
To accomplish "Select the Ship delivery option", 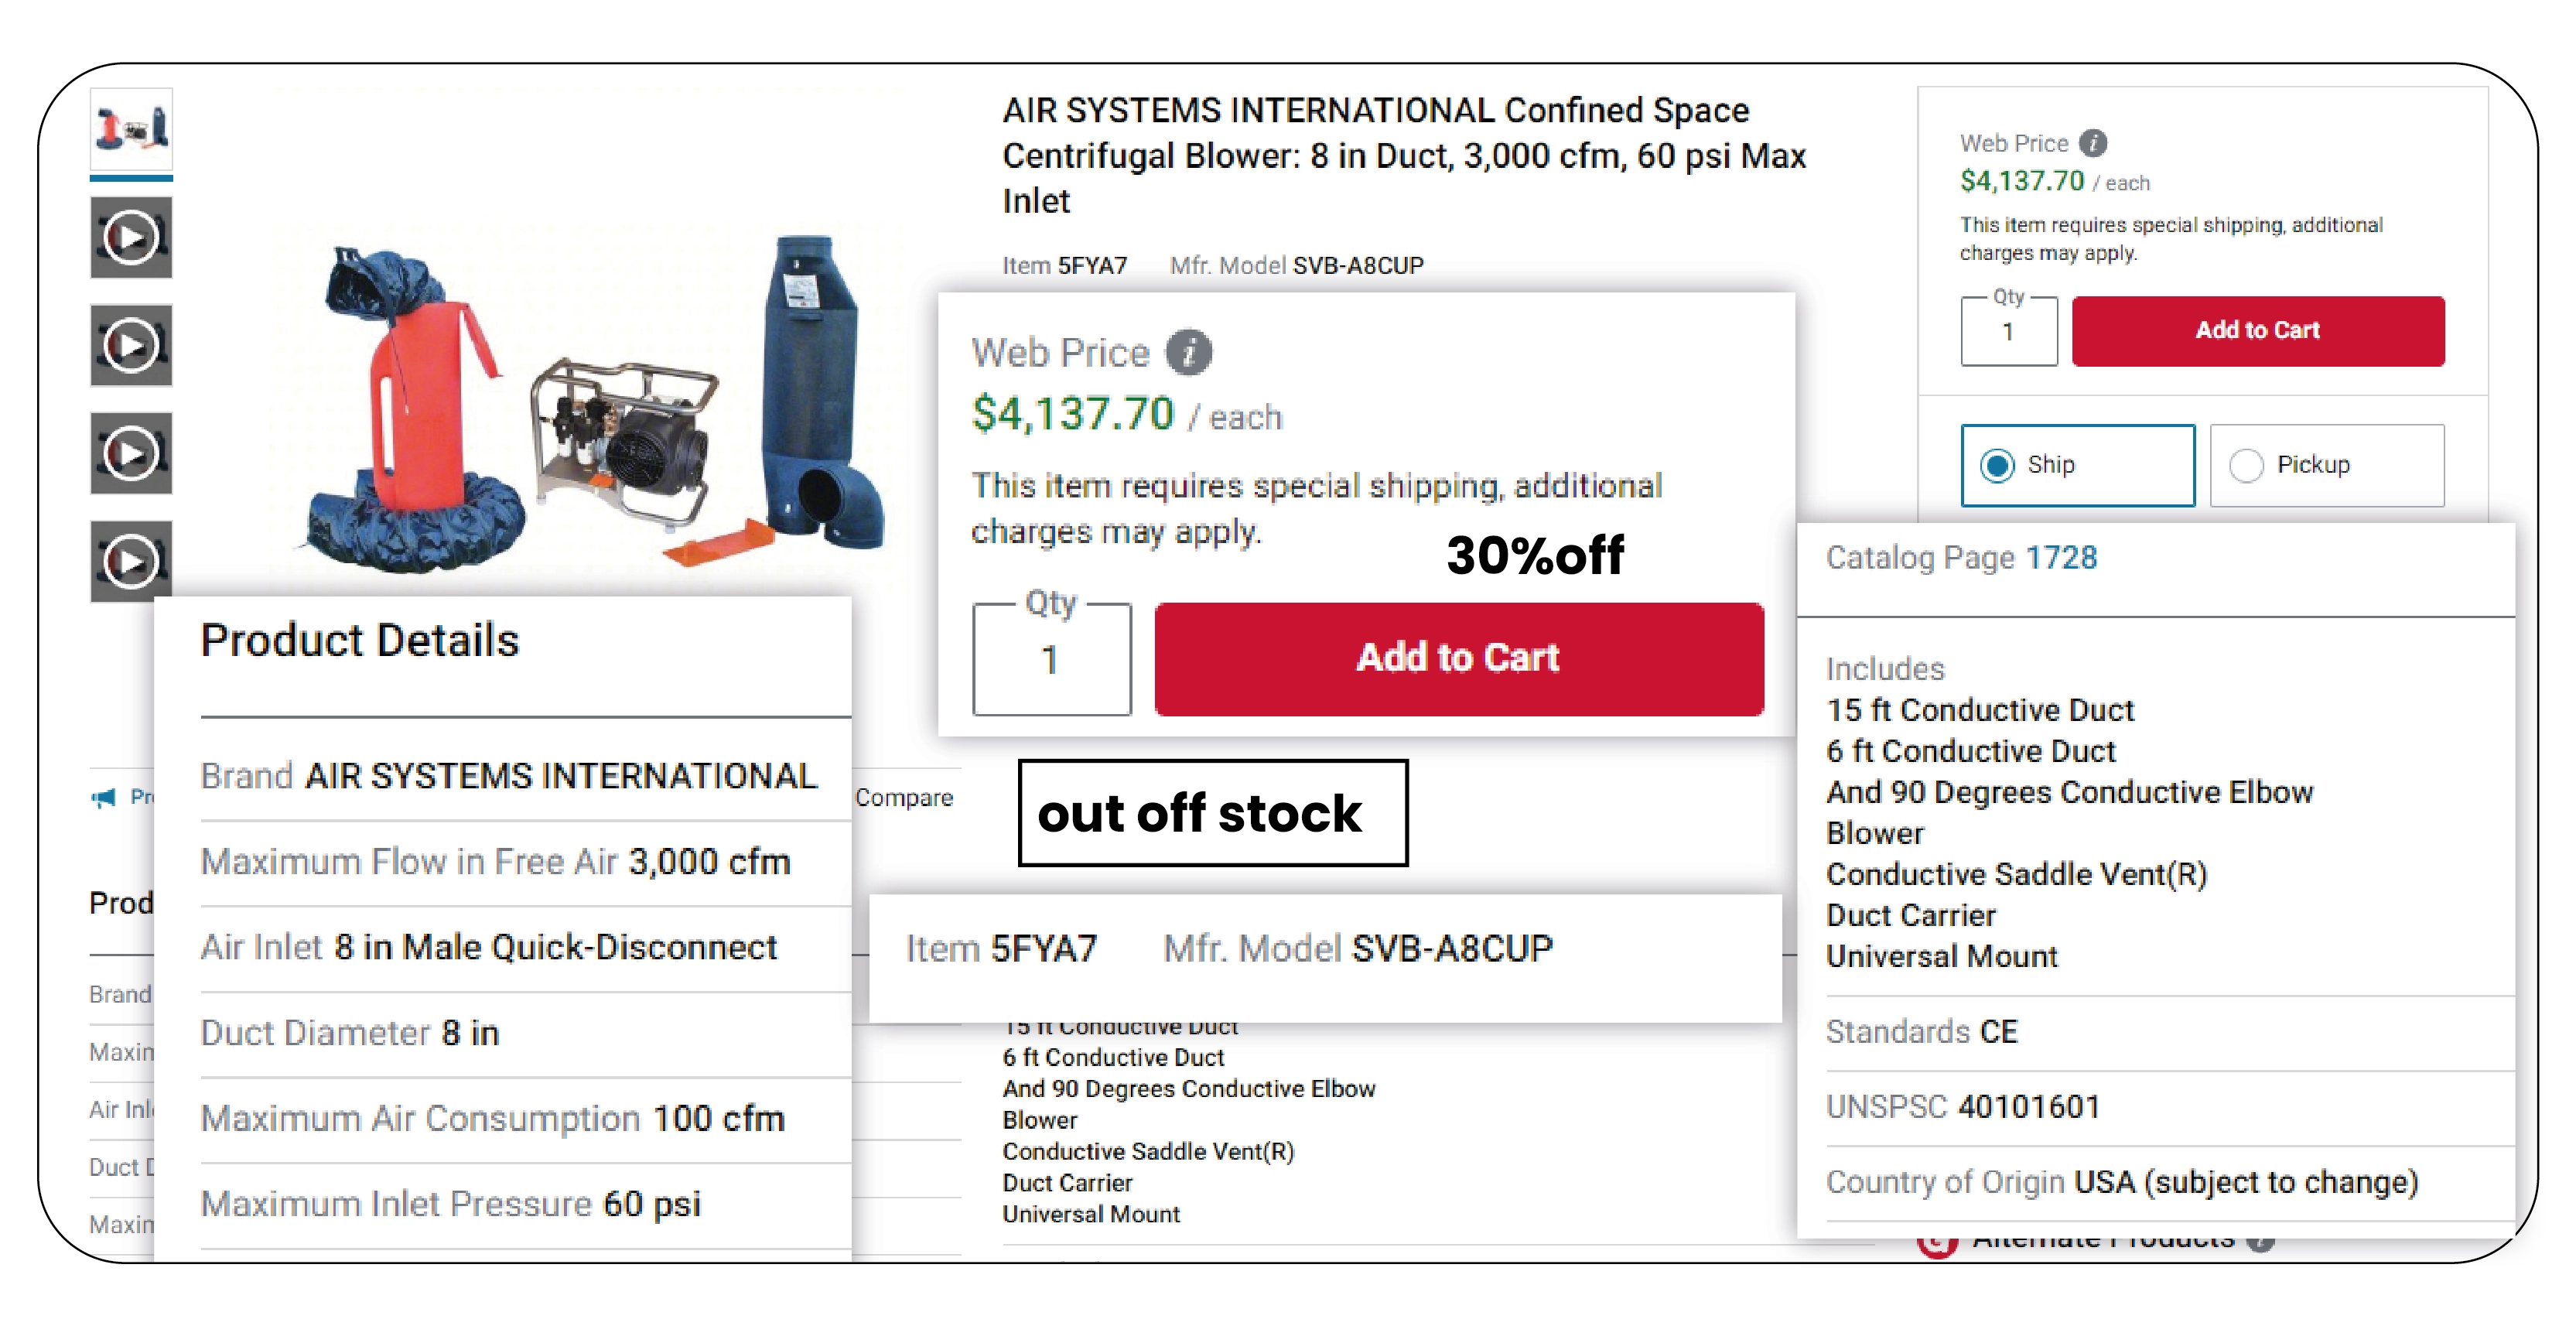I will (x=2078, y=466).
